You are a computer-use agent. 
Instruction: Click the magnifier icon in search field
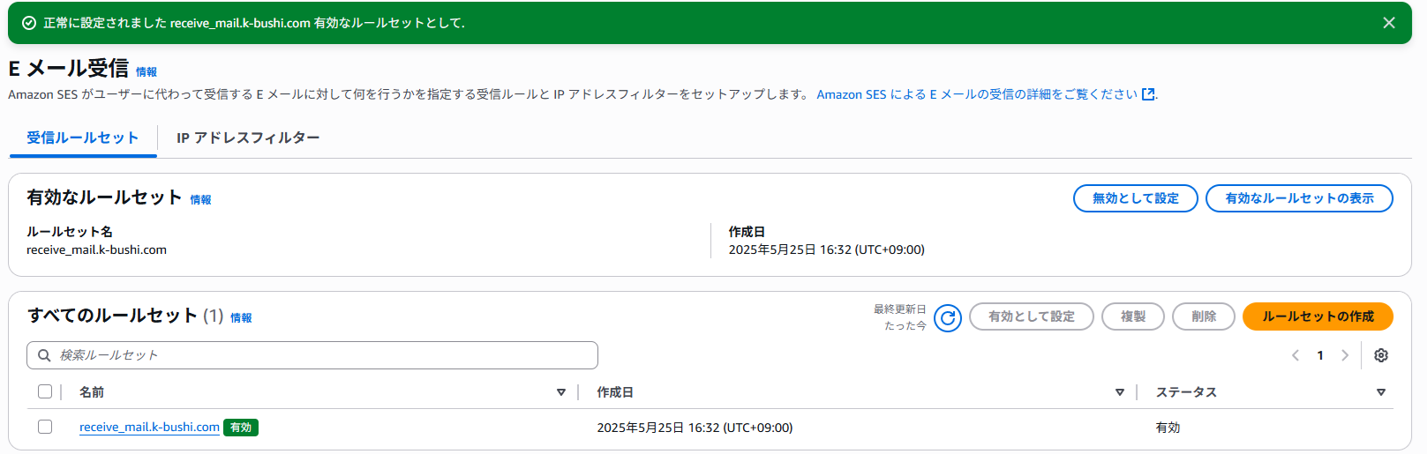[x=44, y=355]
